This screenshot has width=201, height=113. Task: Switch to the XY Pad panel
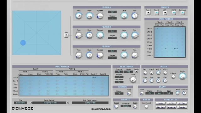click(x=182, y=103)
